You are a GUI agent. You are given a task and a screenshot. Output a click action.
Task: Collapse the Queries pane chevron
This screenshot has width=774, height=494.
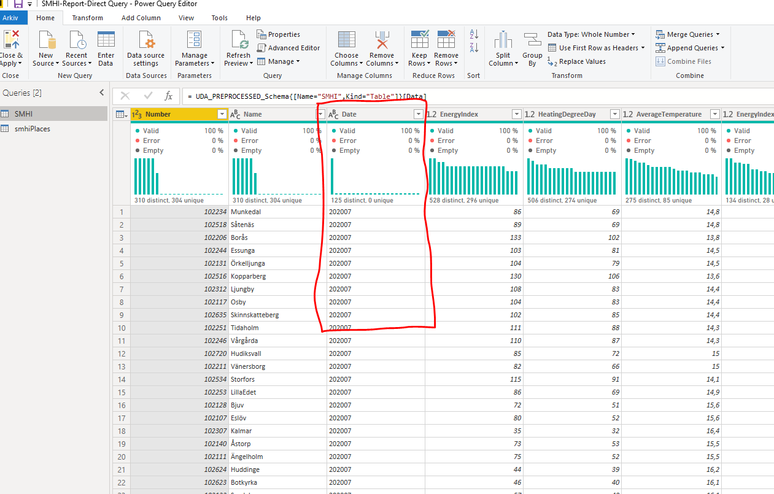click(x=102, y=93)
